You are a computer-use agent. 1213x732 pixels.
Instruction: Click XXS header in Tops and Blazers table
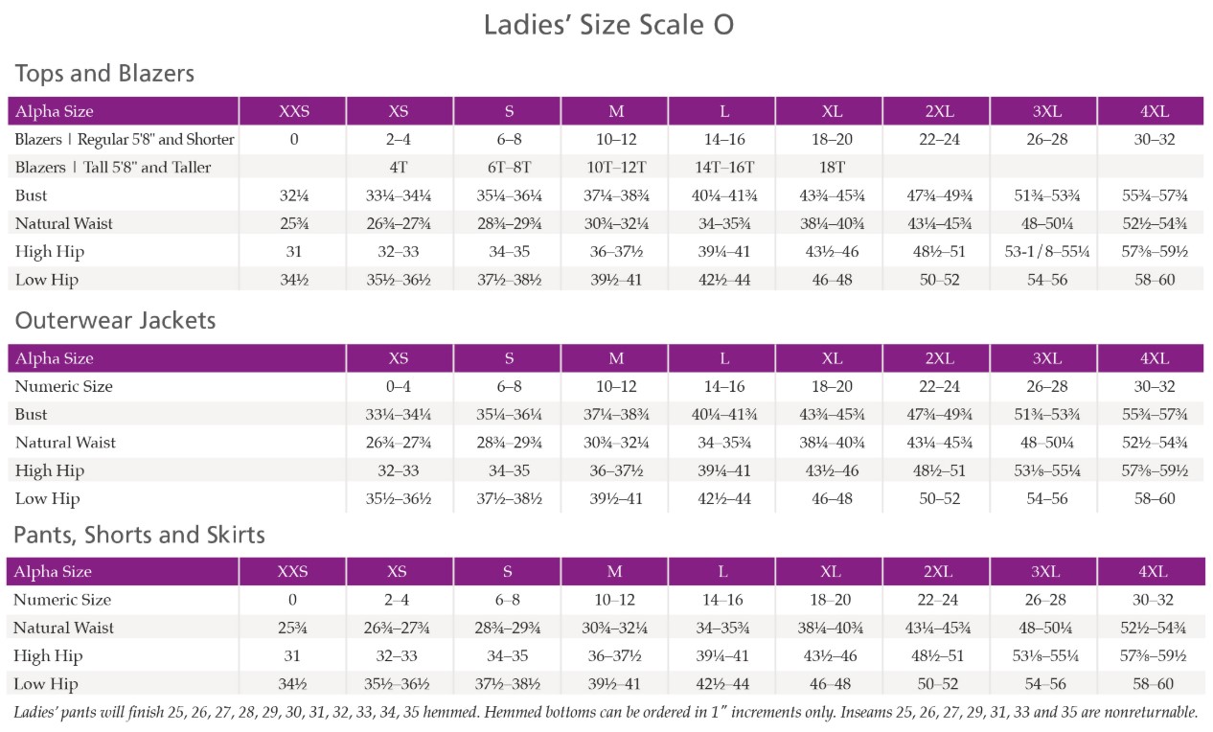(x=294, y=111)
